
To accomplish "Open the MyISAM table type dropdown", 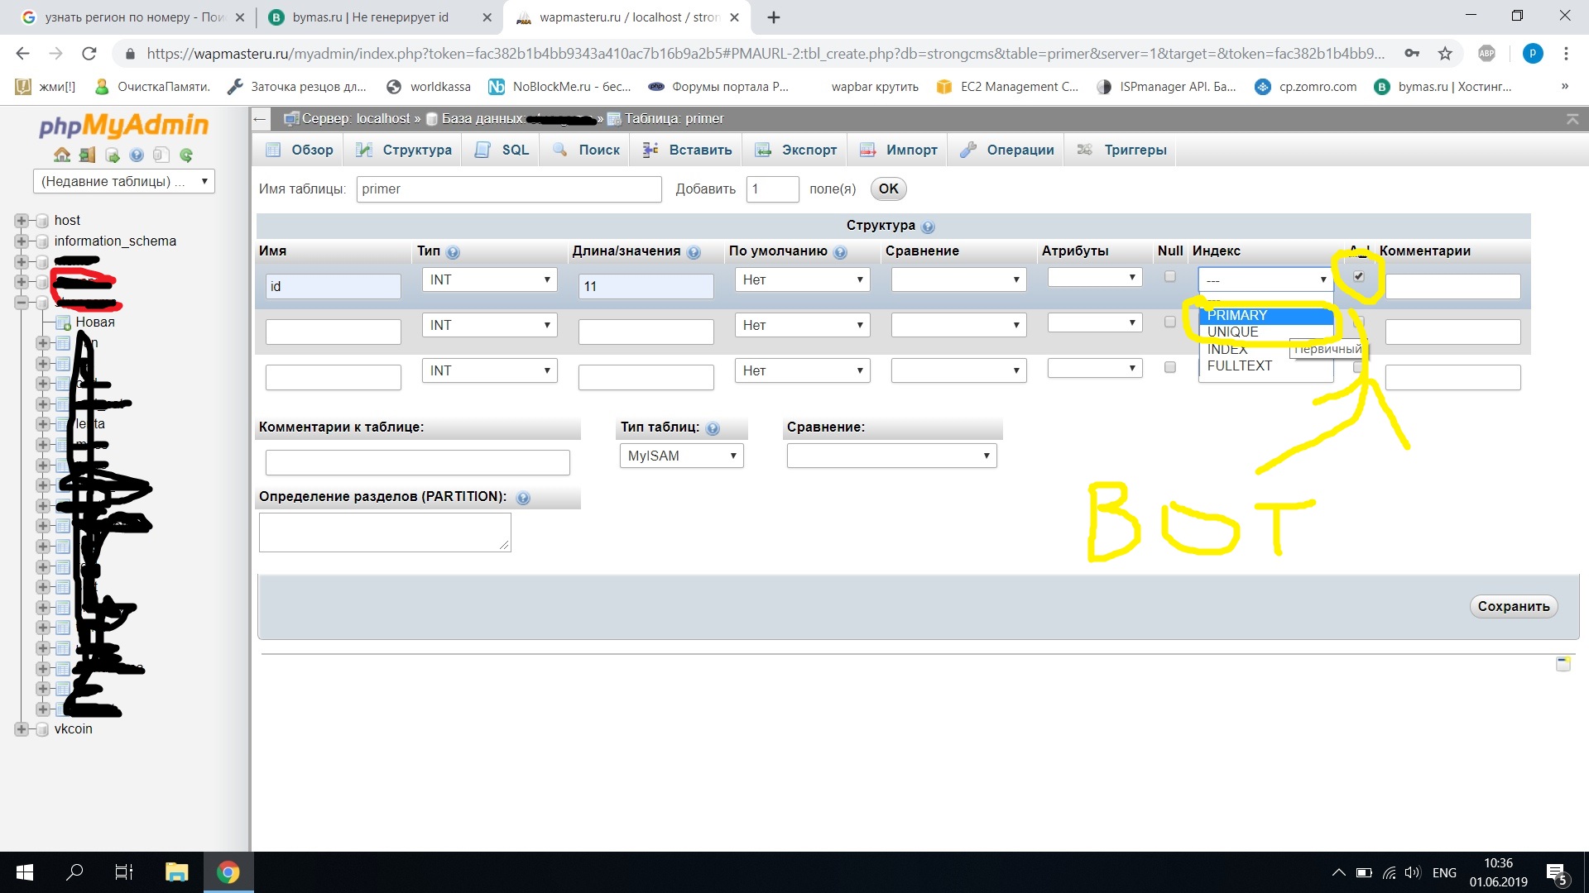I will point(681,456).
